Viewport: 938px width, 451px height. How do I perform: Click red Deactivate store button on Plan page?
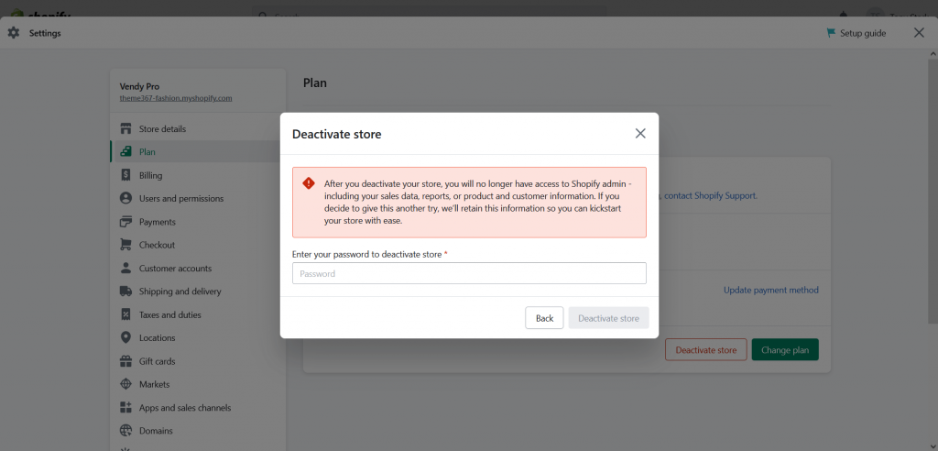click(x=706, y=350)
